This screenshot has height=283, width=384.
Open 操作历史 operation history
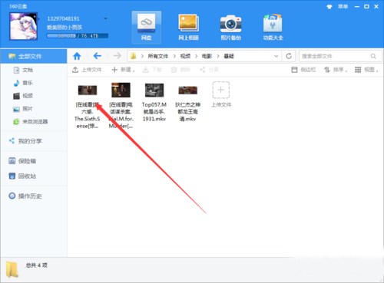[30, 196]
